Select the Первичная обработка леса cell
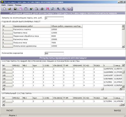This screenshot has height=117, width=126. (x=32, y=36)
